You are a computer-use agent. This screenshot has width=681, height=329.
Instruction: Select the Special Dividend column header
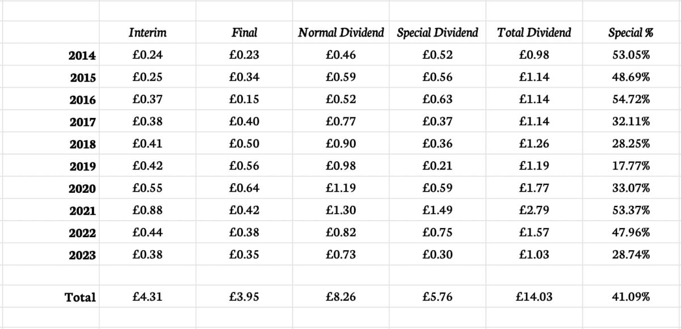click(x=438, y=33)
